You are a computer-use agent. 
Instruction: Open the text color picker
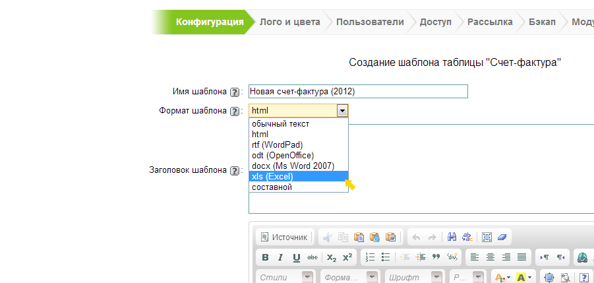point(502,278)
